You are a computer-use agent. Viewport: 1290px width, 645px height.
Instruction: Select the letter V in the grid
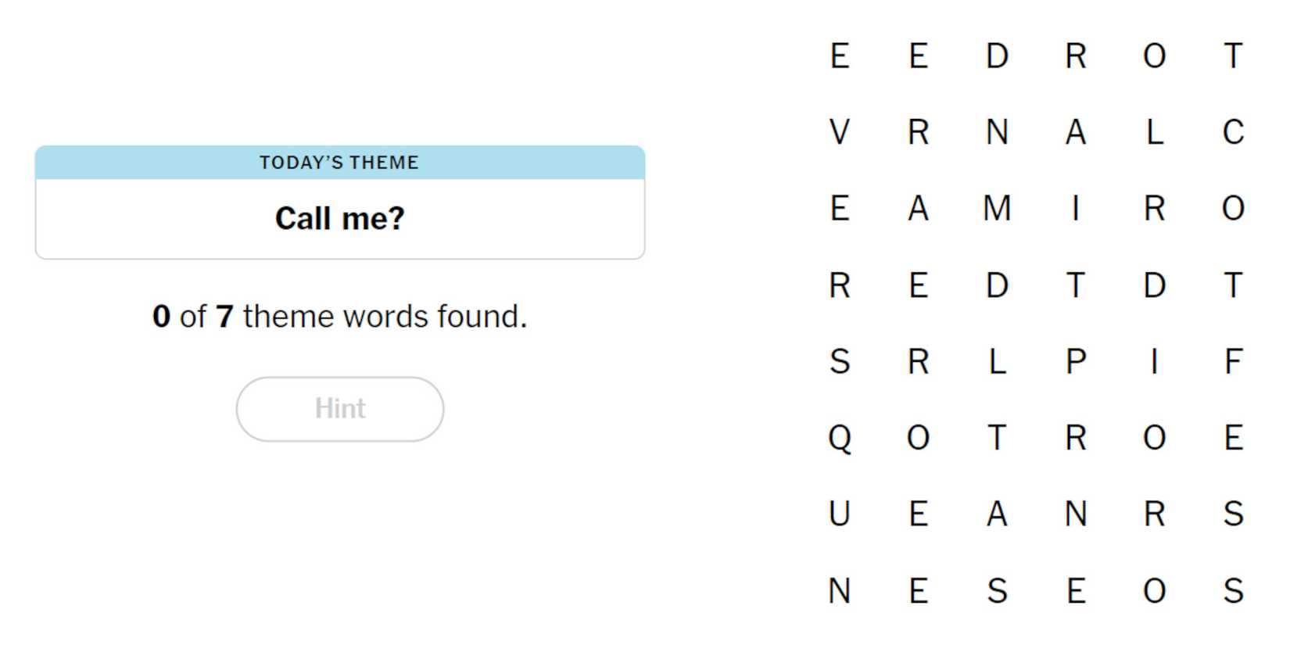coord(840,132)
